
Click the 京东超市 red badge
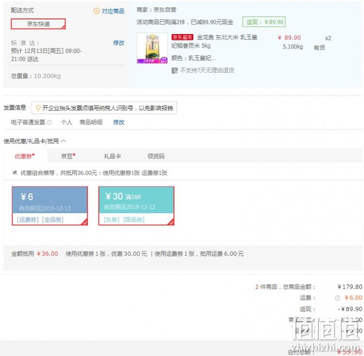pos(182,37)
